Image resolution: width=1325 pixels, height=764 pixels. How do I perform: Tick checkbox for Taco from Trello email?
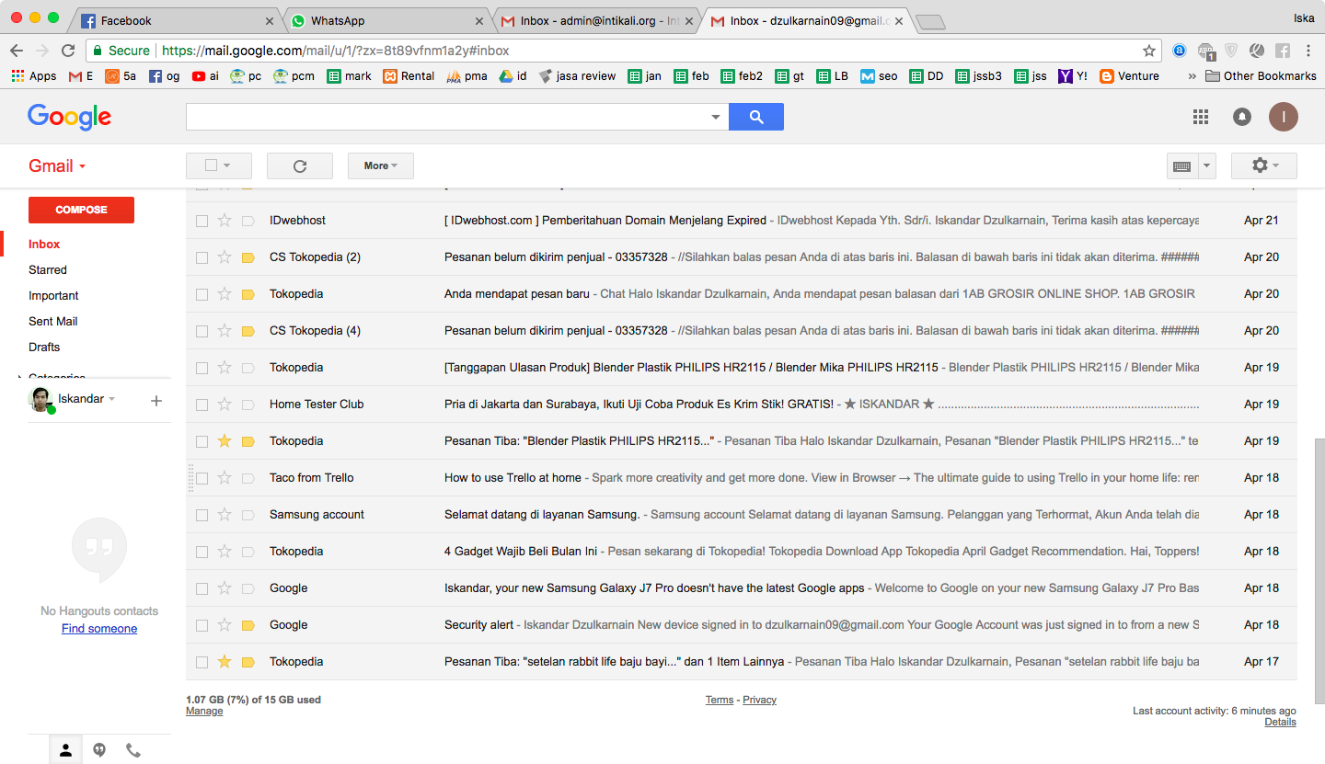tap(202, 478)
